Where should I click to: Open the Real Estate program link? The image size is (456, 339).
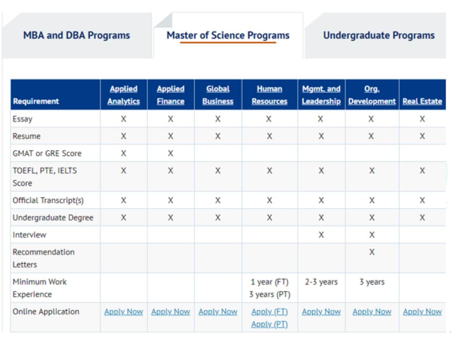pyautogui.click(x=422, y=102)
